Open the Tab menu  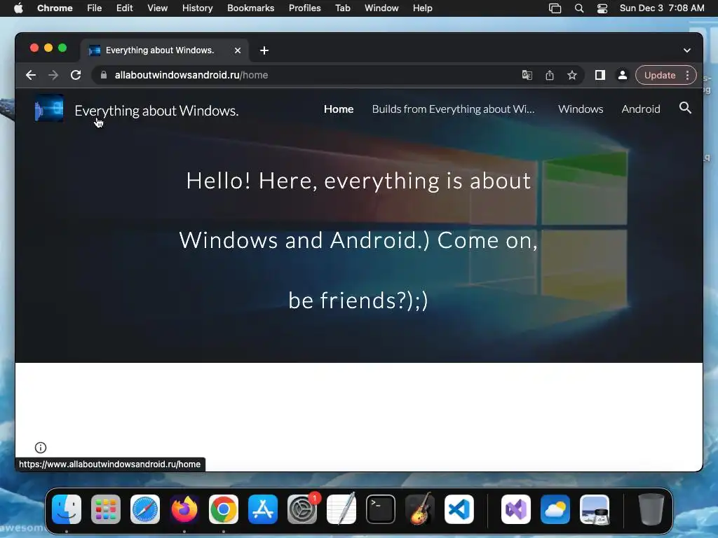(342, 8)
